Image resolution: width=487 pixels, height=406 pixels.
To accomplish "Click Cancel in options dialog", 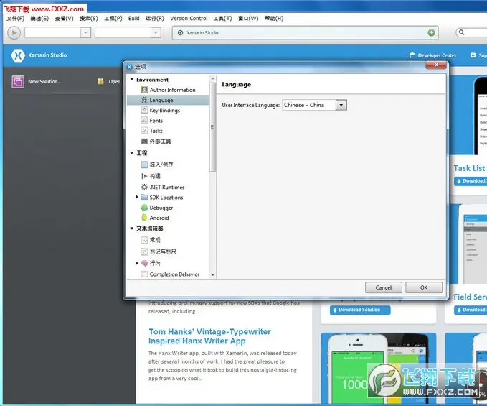I will [383, 287].
